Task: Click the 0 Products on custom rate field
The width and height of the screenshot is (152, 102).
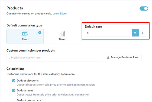Action: coord(54,58)
